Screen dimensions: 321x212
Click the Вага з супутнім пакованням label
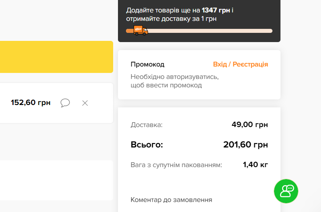pyautogui.click(x=177, y=165)
